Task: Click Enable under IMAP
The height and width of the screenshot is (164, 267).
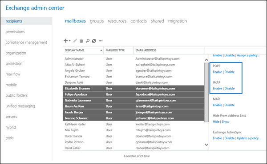Action: point(218,88)
